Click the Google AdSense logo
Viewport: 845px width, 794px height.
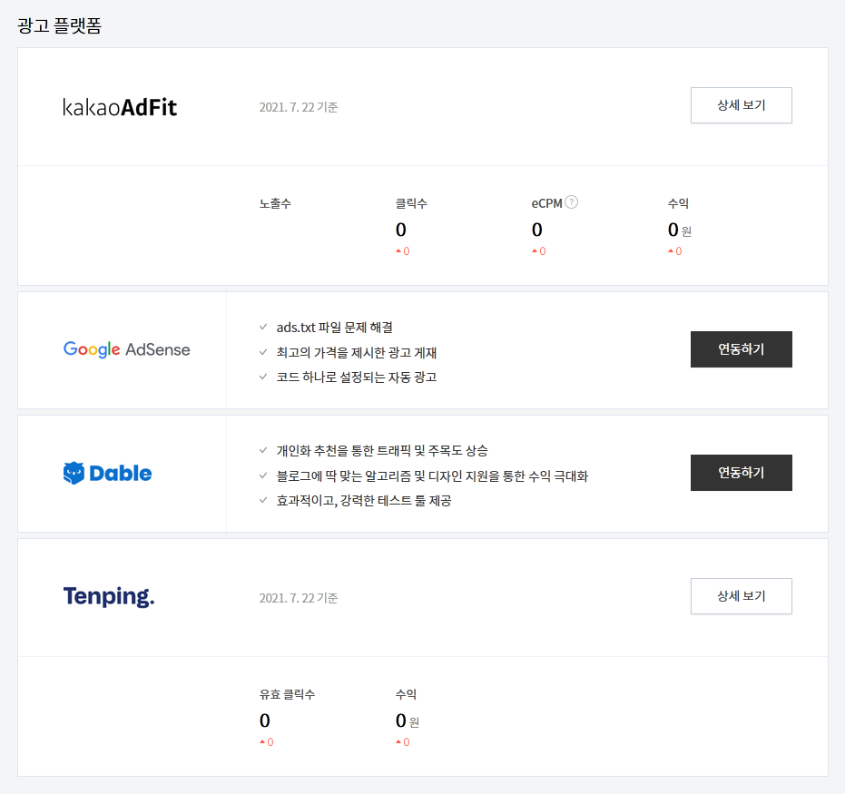[x=127, y=349]
